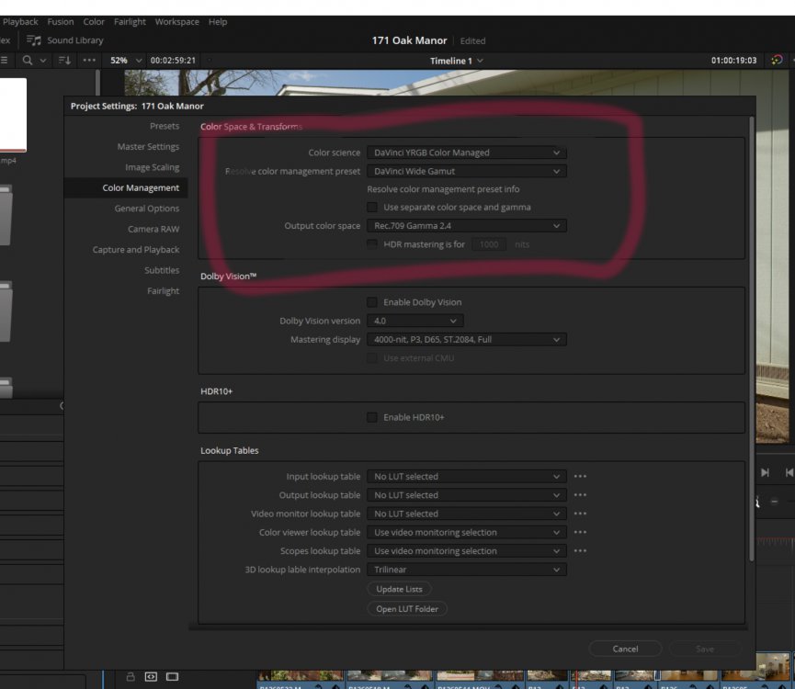The width and height of the screenshot is (795, 689).
Task: Open options dots beside Scopes lookup table
Action: pos(580,551)
